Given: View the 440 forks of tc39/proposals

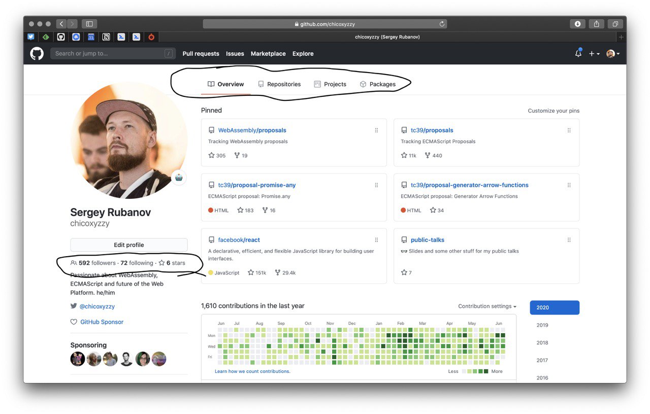Looking at the screenshot, I should tap(433, 155).
